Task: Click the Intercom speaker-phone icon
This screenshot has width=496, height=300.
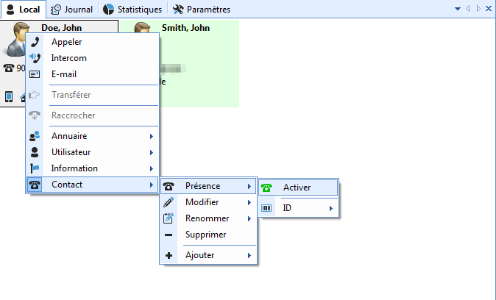Action: click(x=35, y=58)
